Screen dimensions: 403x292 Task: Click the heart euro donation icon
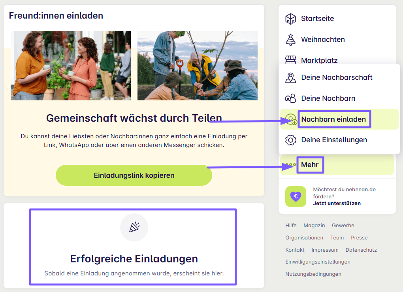[296, 197]
